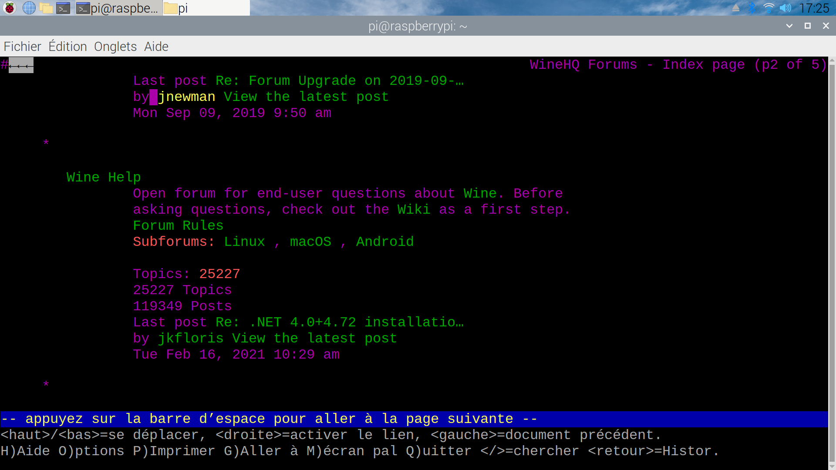Open the Android subforum link
This screenshot has height=470, width=836.
pyautogui.click(x=385, y=242)
